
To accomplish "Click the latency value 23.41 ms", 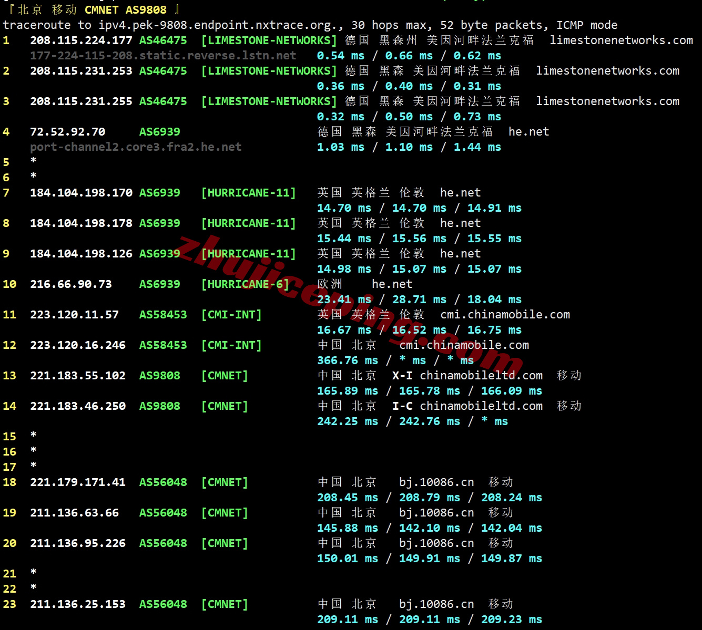I will click(x=344, y=299).
